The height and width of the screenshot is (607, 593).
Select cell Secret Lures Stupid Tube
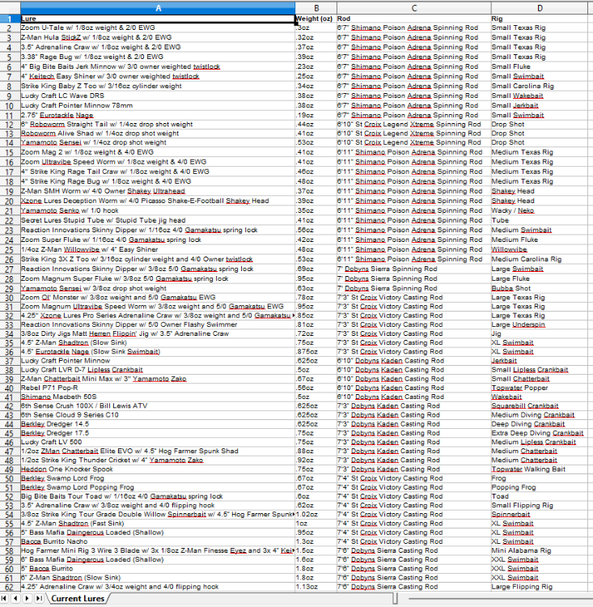(x=158, y=220)
